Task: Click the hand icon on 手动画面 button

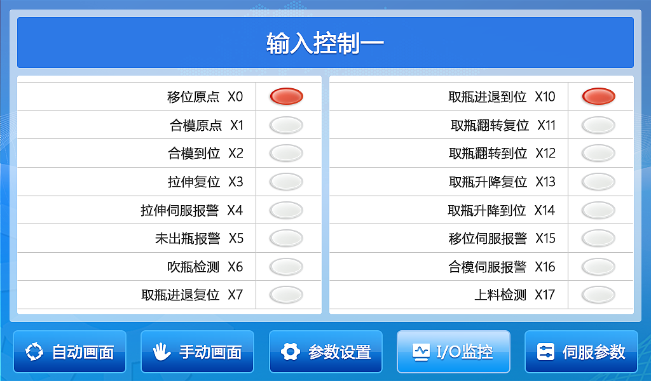Action: pos(162,352)
